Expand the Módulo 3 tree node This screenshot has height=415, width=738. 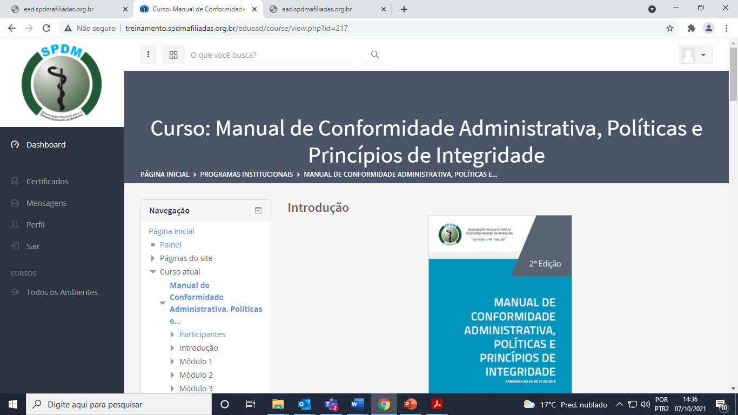172,389
